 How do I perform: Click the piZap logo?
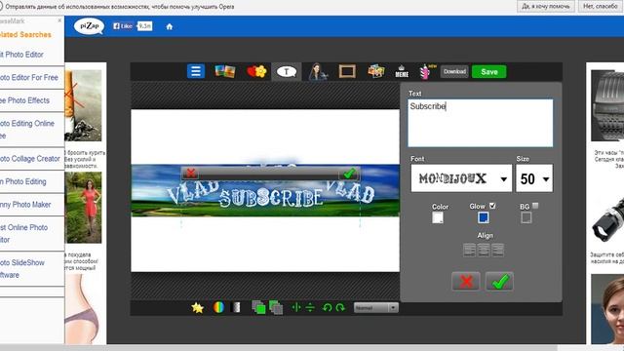pos(89,26)
